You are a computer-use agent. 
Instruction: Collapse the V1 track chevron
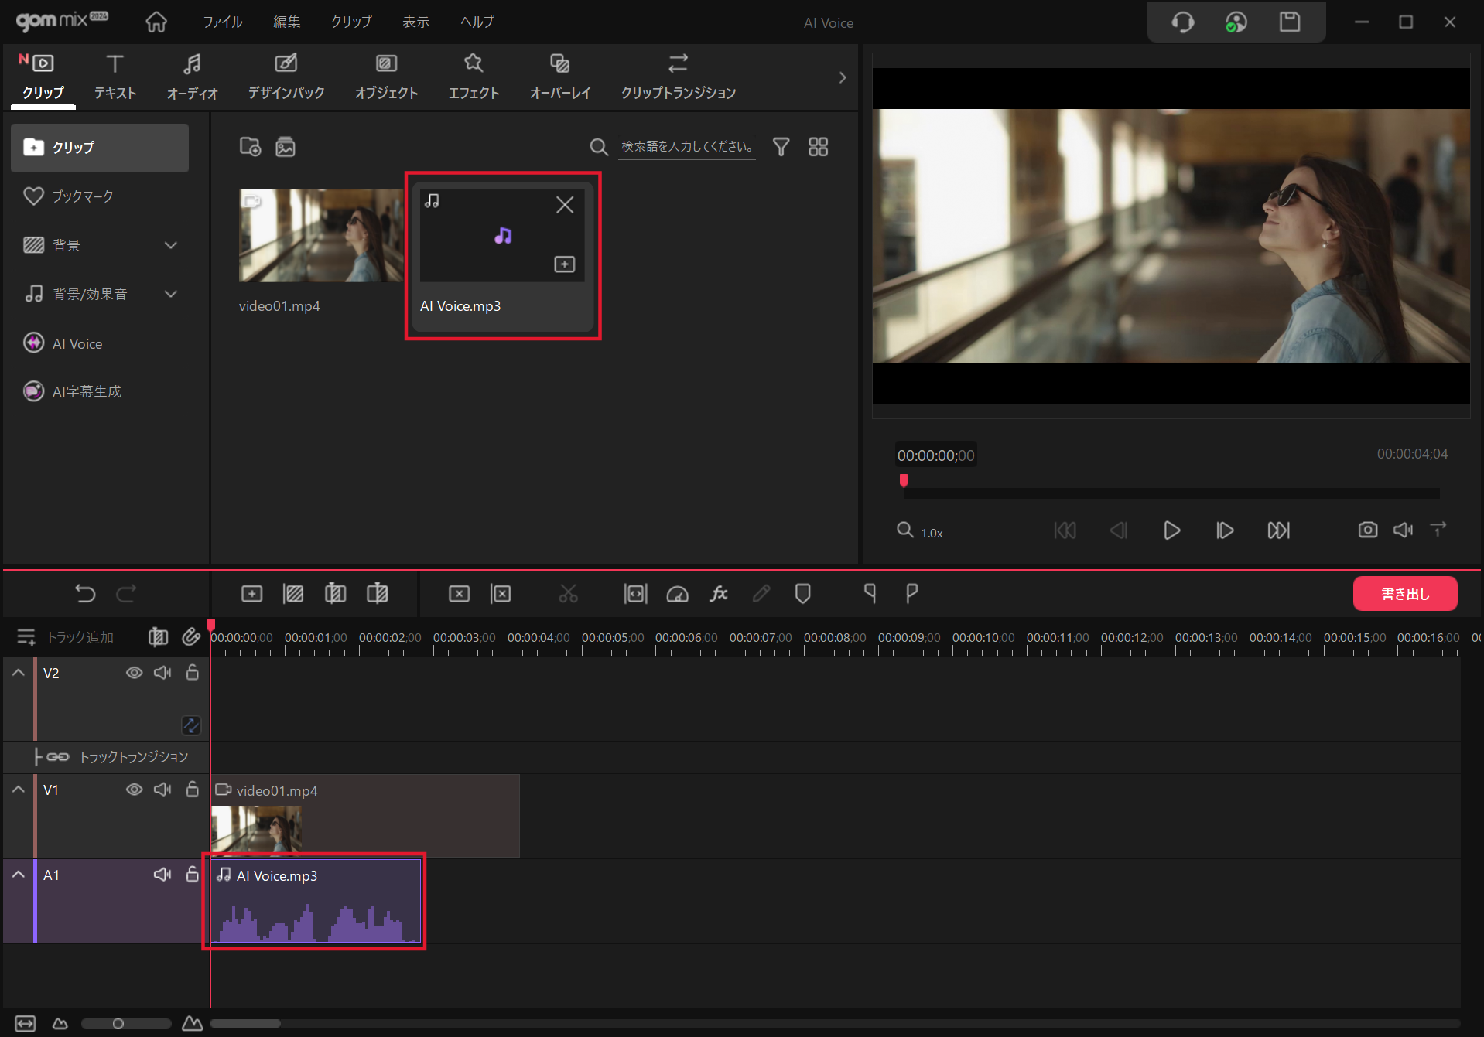tap(19, 790)
